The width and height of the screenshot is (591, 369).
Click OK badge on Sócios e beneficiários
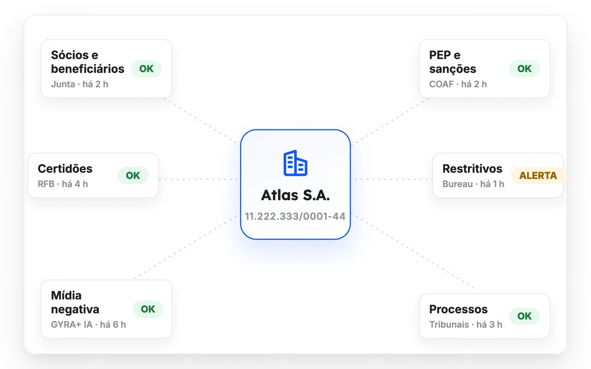(146, 68)
